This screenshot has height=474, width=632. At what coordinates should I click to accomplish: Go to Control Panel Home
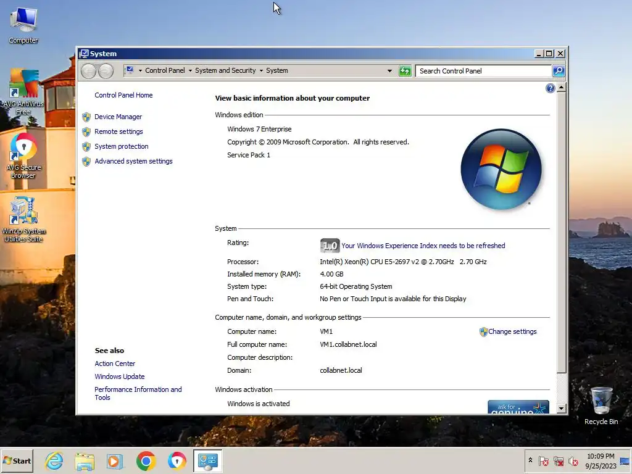click(123, 95)
